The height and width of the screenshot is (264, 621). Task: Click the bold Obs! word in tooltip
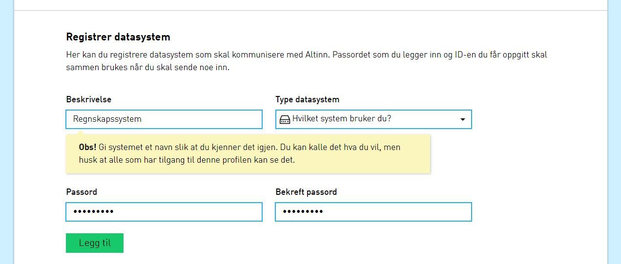(87, 147)
